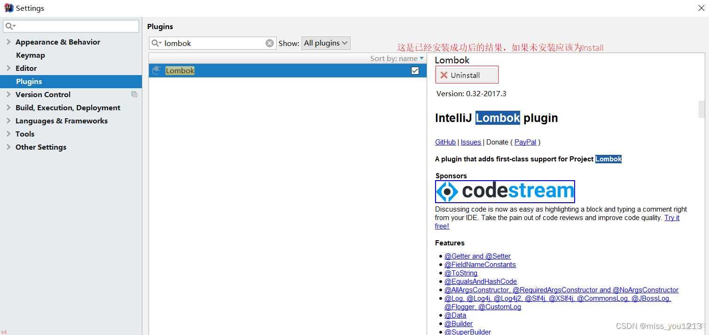Click the IntelliJ logo in title bar

pyautogui.click(x=8, y=8)
